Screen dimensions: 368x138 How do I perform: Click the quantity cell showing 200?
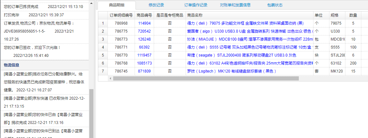353,63
